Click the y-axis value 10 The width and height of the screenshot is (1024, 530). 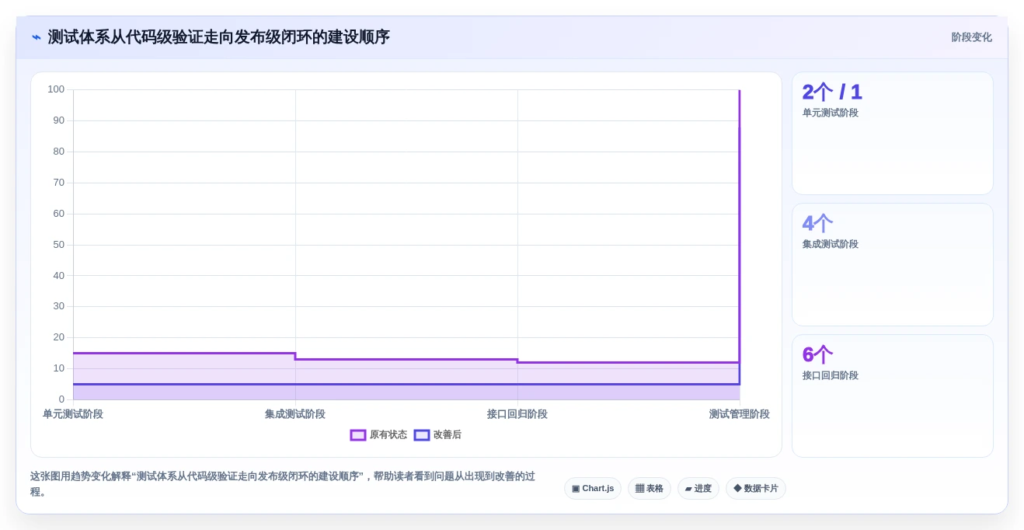click(x=59, y=368)
